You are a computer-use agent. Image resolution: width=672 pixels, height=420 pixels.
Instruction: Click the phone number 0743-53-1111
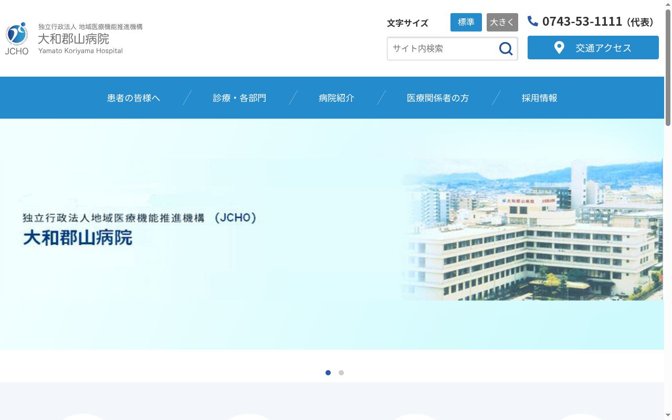(582, 22)
